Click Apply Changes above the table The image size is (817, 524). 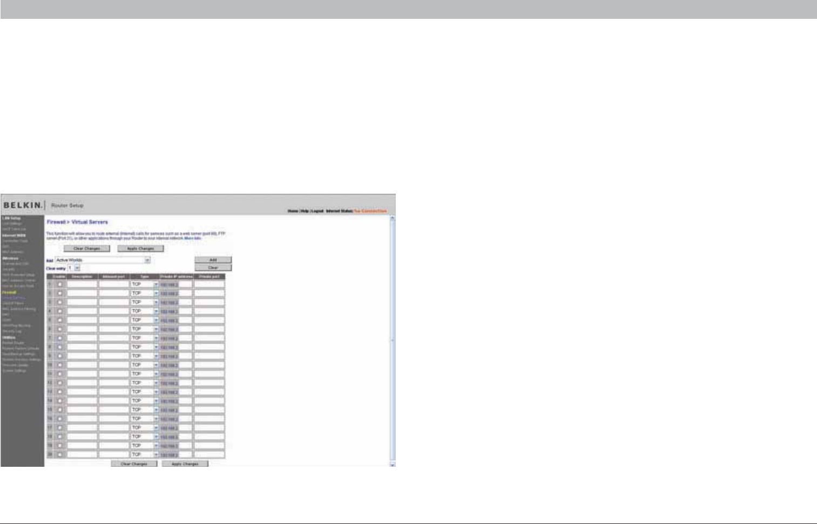[140, 249]
